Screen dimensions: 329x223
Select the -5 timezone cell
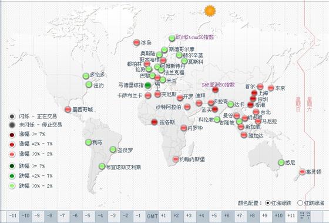click(89, 216)
